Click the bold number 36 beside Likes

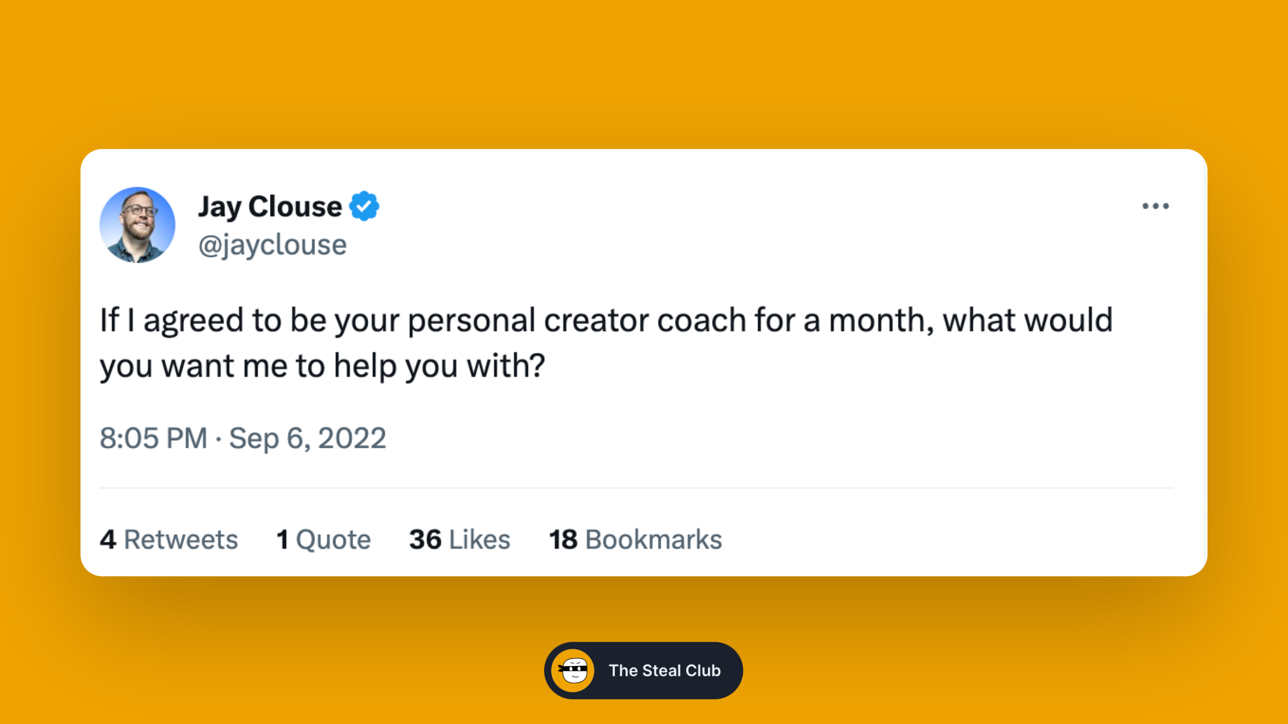click(x=425, y=539)
